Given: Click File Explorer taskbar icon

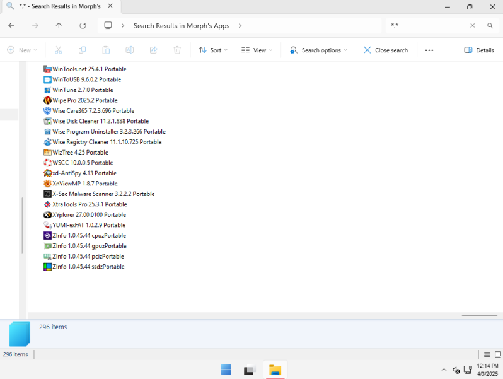Looking at the screenshot, I should 275,370.
